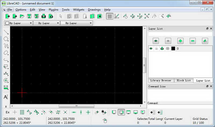Toggle Restrict Horizontal icon
This screenshot has height=127, width=215.
(x=74, y=112)
